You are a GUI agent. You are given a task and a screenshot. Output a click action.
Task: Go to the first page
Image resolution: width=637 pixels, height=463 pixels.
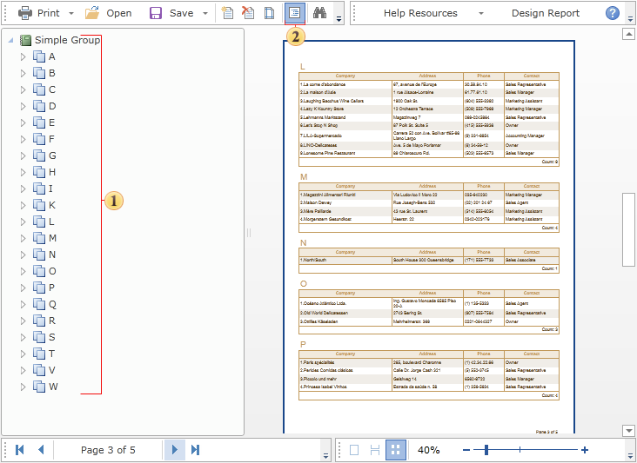[19, 450]
